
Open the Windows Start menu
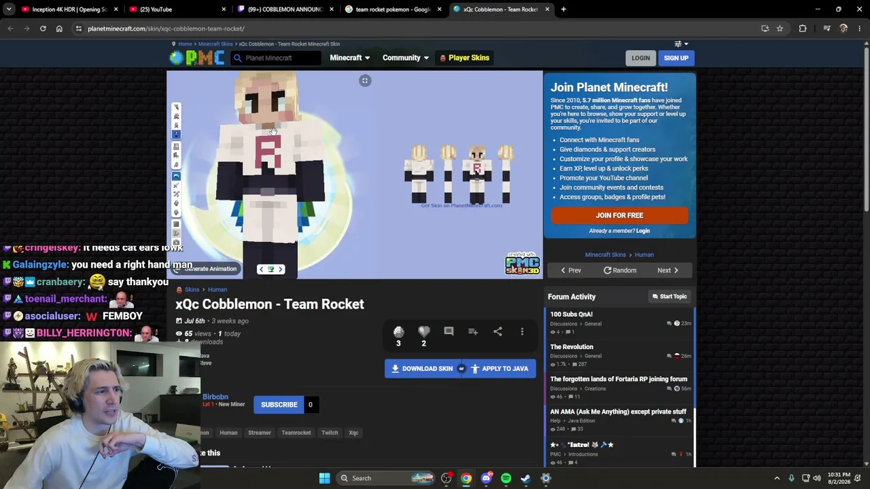pos(324,478)
